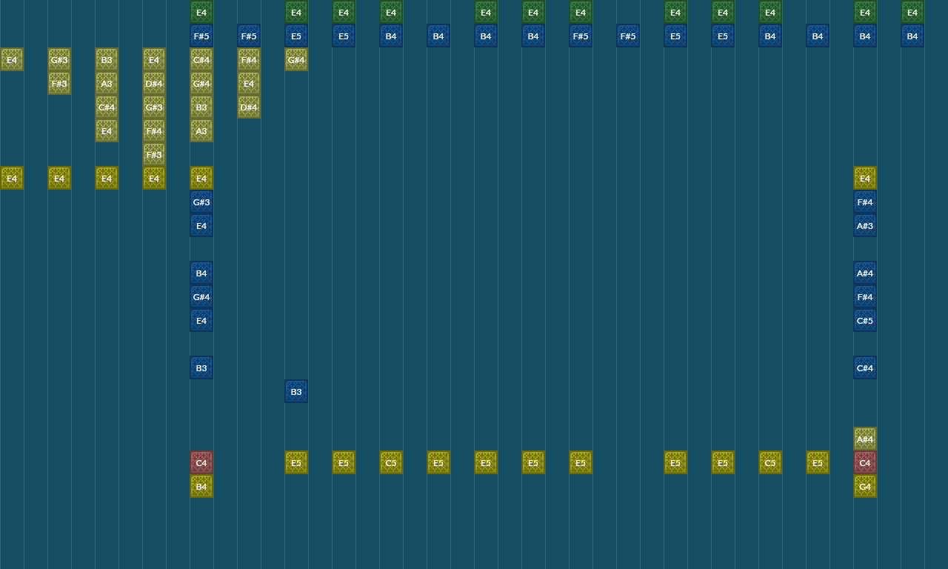Click the olive C#4 block beneath A3
The image size is (948, 569).
point(107,107)
